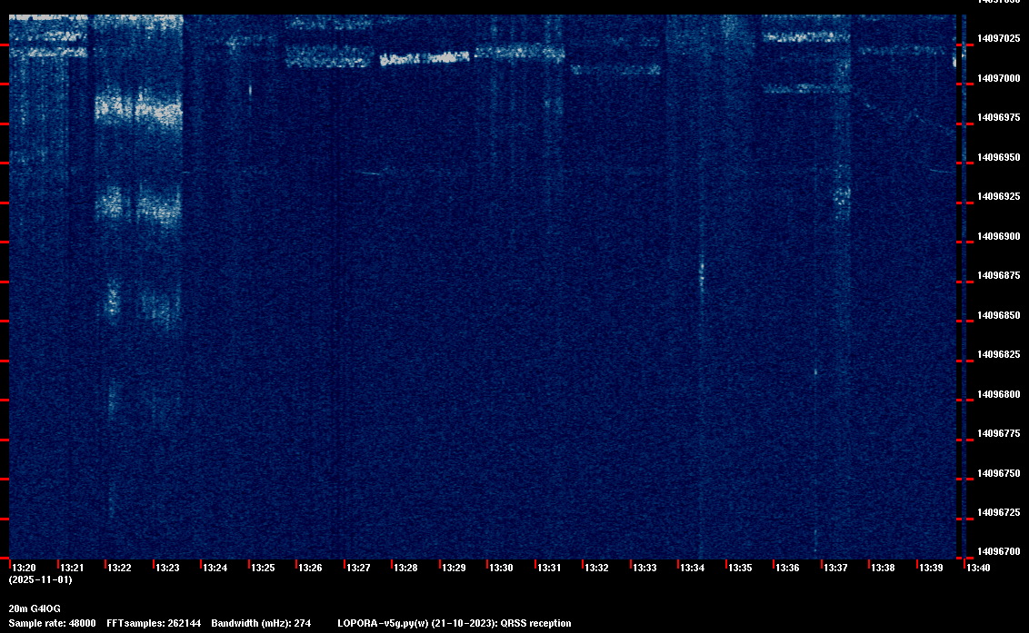Viewport: 1029px width, 633px height.
Task: Click the 13:37 time label
Action: tap(835, 568)
